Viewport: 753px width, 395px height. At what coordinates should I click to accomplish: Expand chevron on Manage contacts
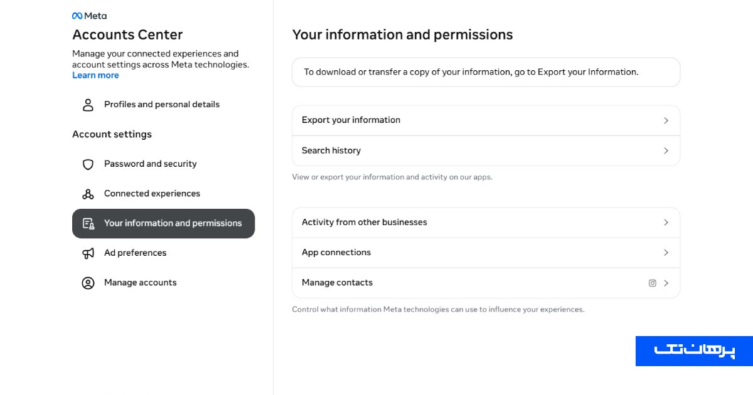click(666, 283)
